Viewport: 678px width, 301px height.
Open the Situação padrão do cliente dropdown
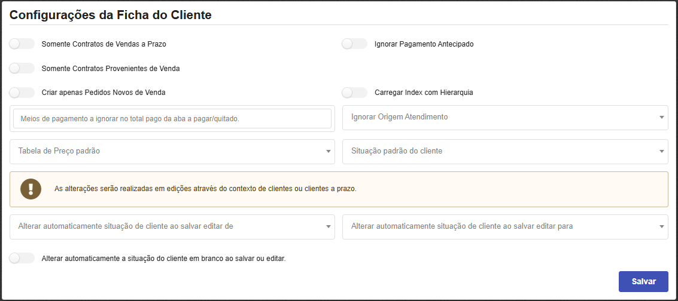coord(504,152)
